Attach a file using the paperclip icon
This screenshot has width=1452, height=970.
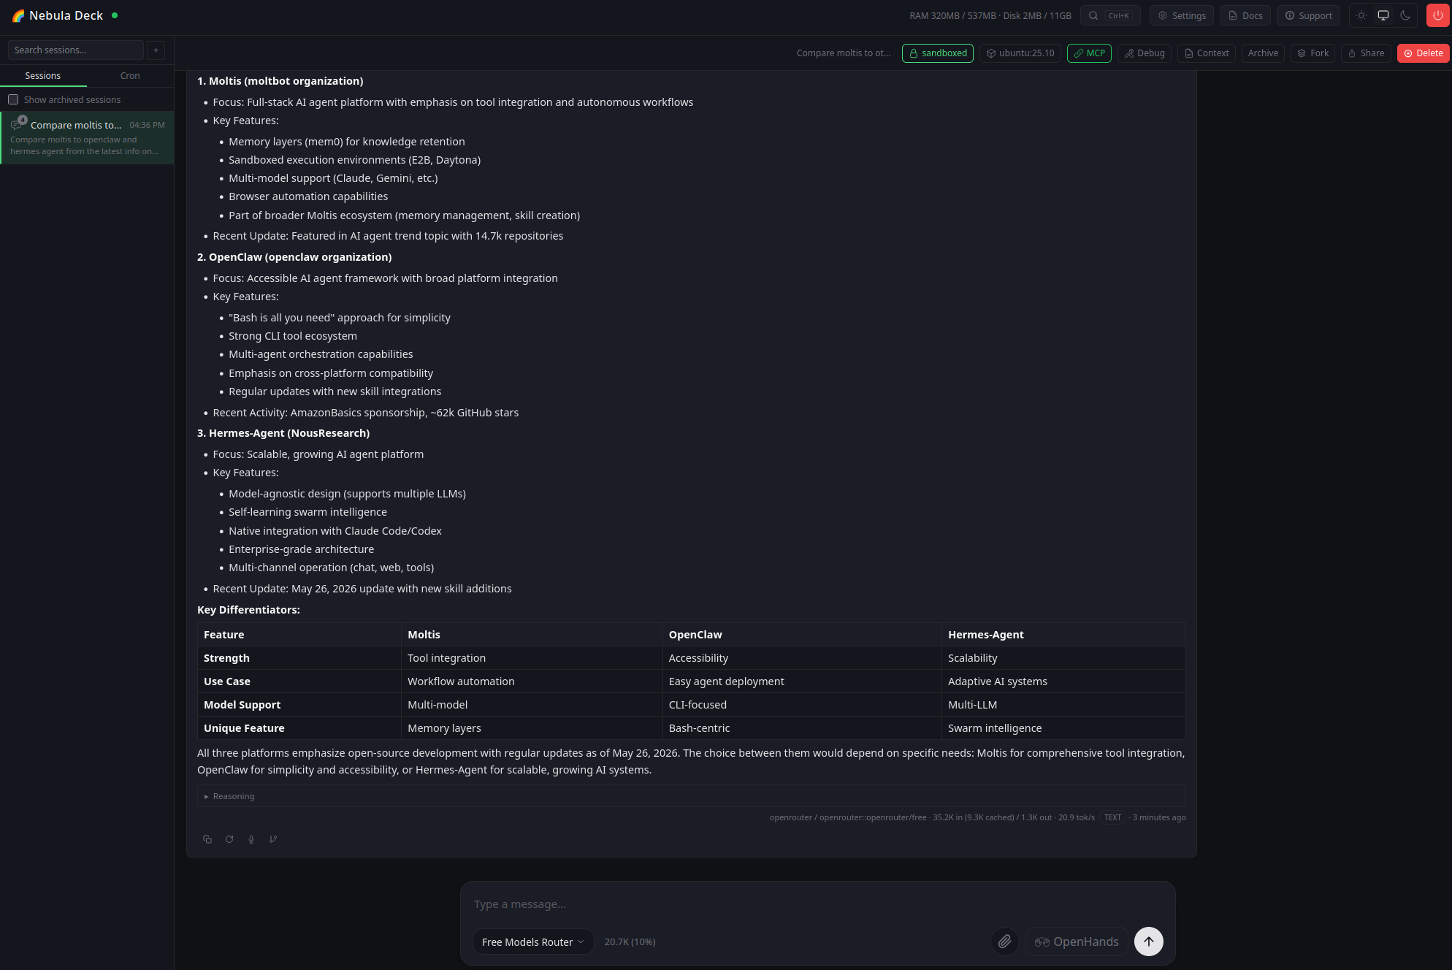tap(1005, 942)
